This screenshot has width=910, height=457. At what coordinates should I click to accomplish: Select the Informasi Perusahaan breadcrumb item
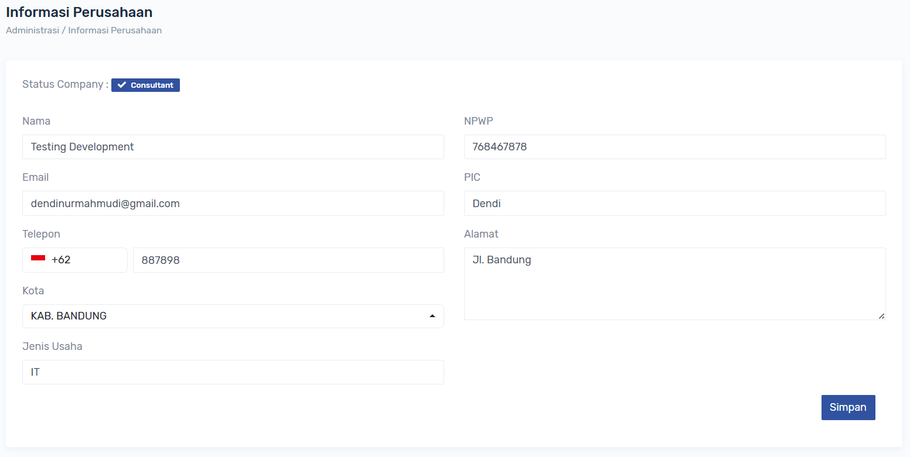115,30
